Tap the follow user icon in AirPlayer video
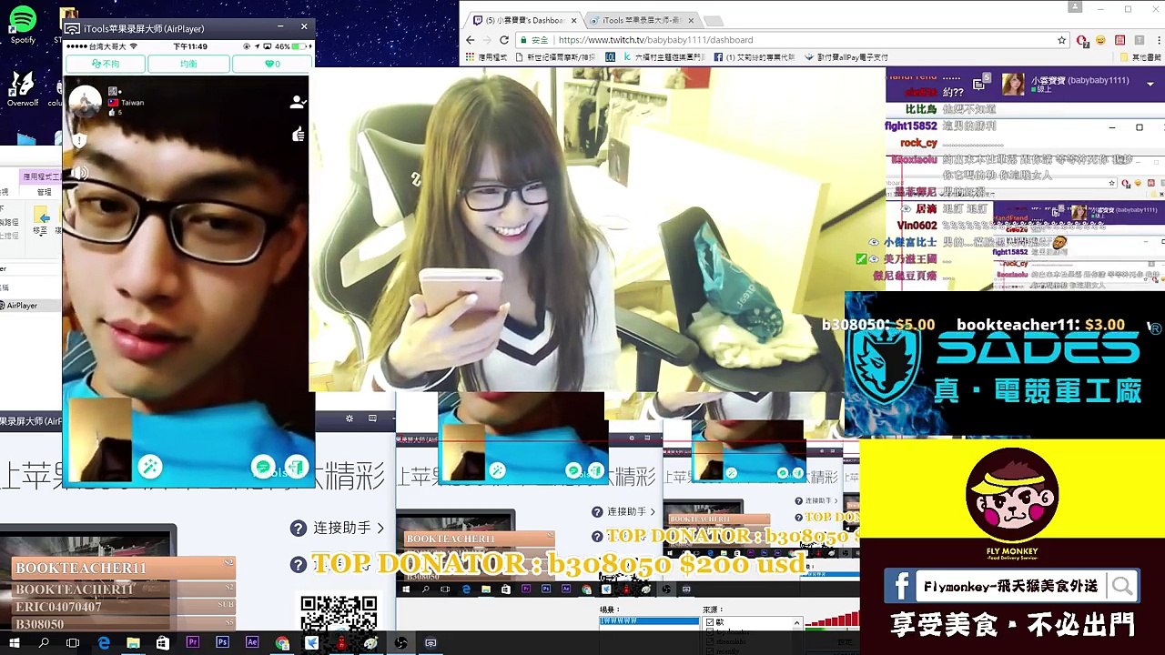Viewport: 1165px width, 655px height. 297,103
